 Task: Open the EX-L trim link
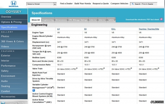pyautogui.click(x=113, y=29)
